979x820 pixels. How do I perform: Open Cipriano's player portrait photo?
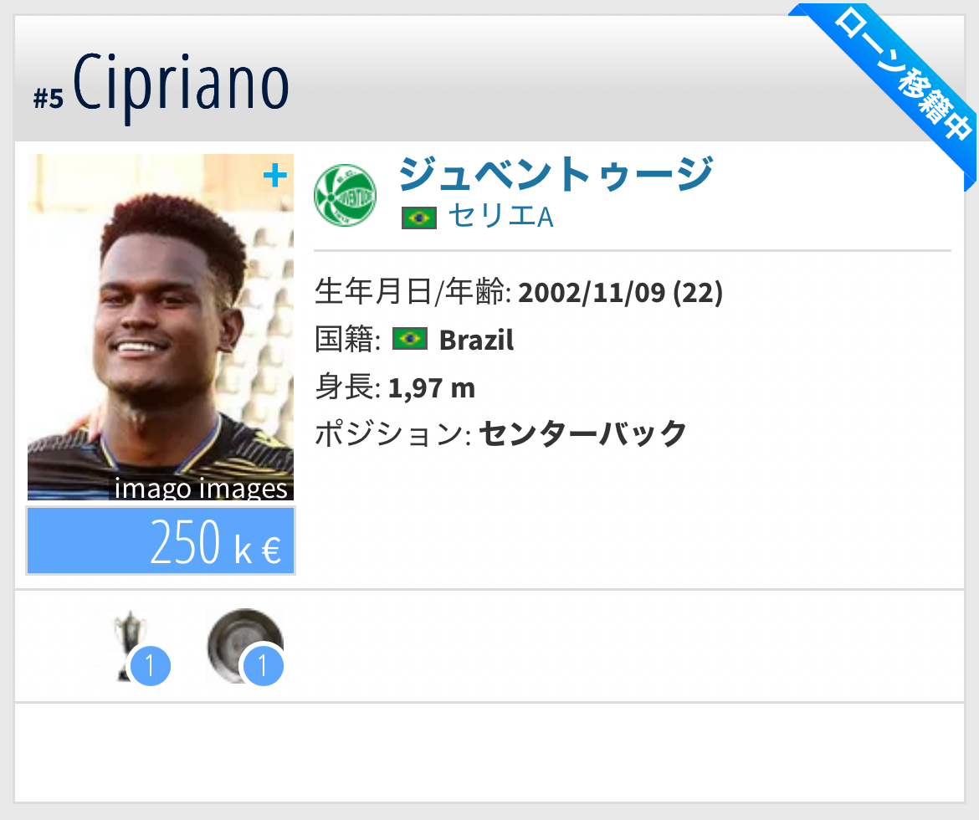click(161, 326)
